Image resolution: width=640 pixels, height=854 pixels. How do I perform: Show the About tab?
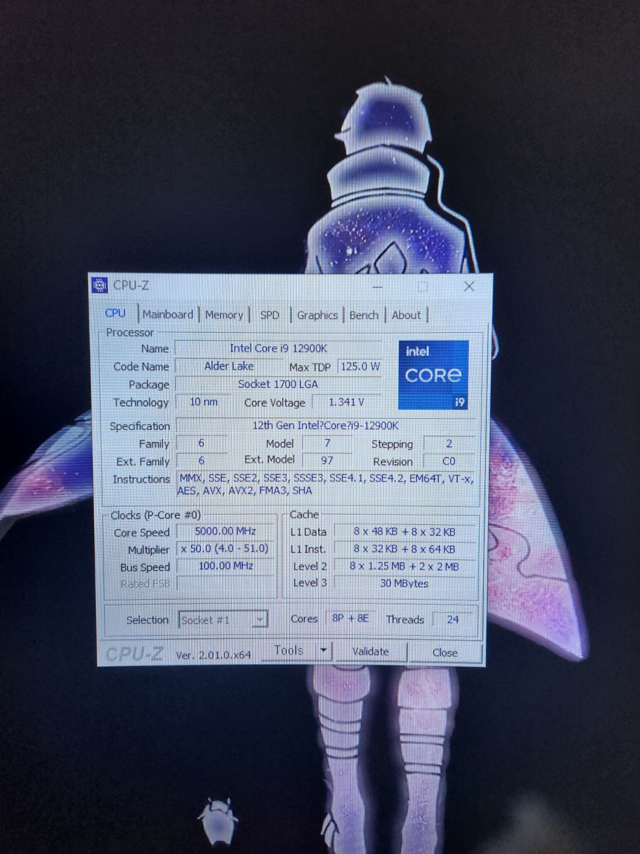coord(406,315)
